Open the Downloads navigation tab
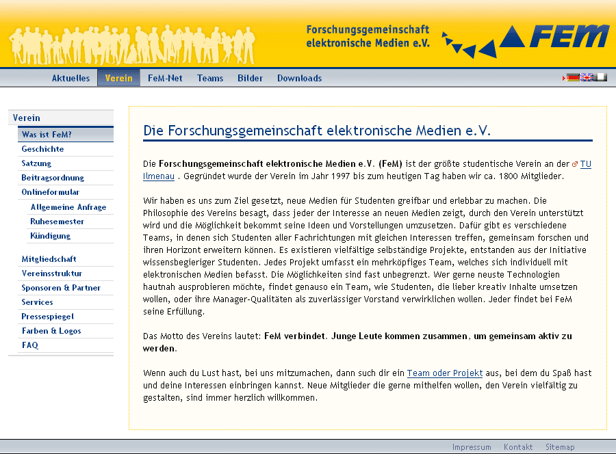Image resolution: width=616 pixels, height=454 pixels. tap(299, 78)
